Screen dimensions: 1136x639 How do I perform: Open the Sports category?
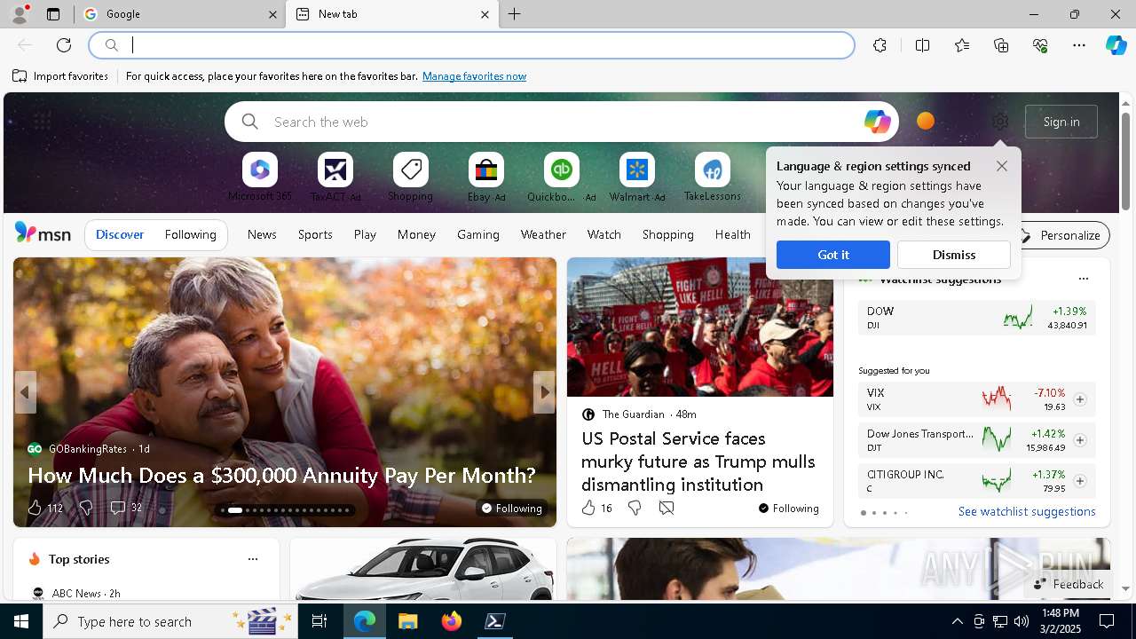pyautogui.click(x=315, y=234)
